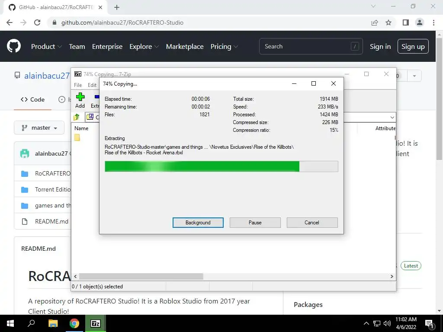Viewport: 443px width, 332px height.
Task: Show hidden system tray icons
Action: point(366,323)
